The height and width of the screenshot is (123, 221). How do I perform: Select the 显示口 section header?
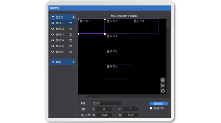pos(63,17)
